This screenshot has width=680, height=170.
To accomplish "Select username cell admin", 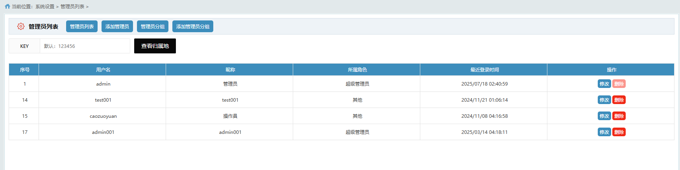I will coord(103,84).
